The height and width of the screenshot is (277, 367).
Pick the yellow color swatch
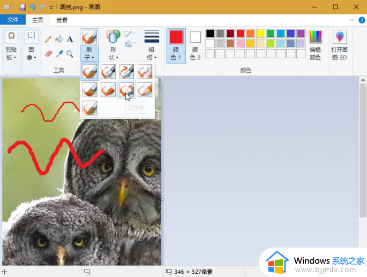pos(260,33)
